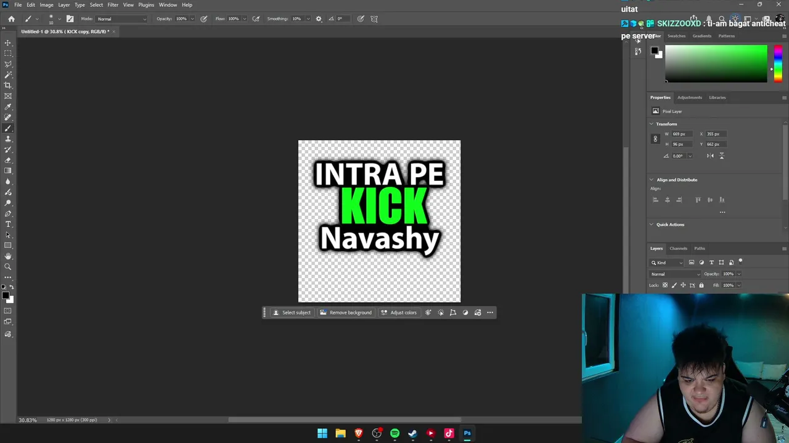The image size is (789, 443).
Task: Open the Smoothing dropdown arrow
Action: pyautogui.click(x=308, y=18)
